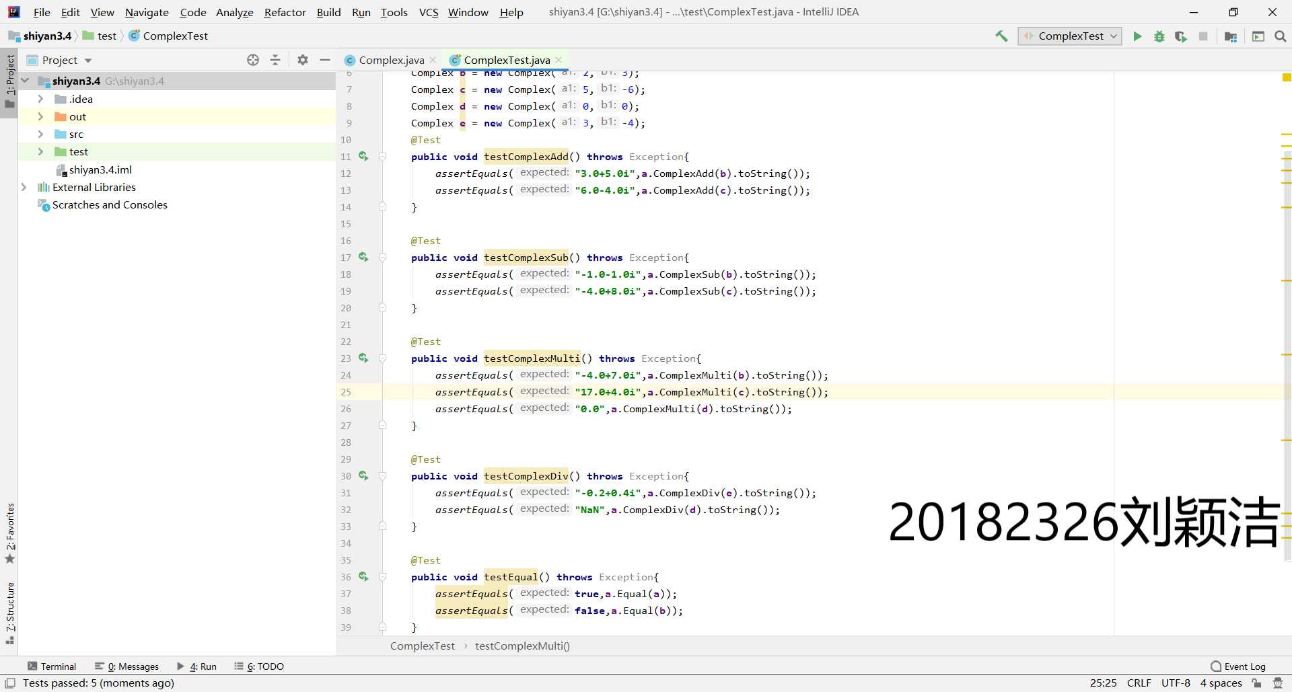Select Scratches and Consoles
The image size is (1292, 692).
click(x=110, y=204)
